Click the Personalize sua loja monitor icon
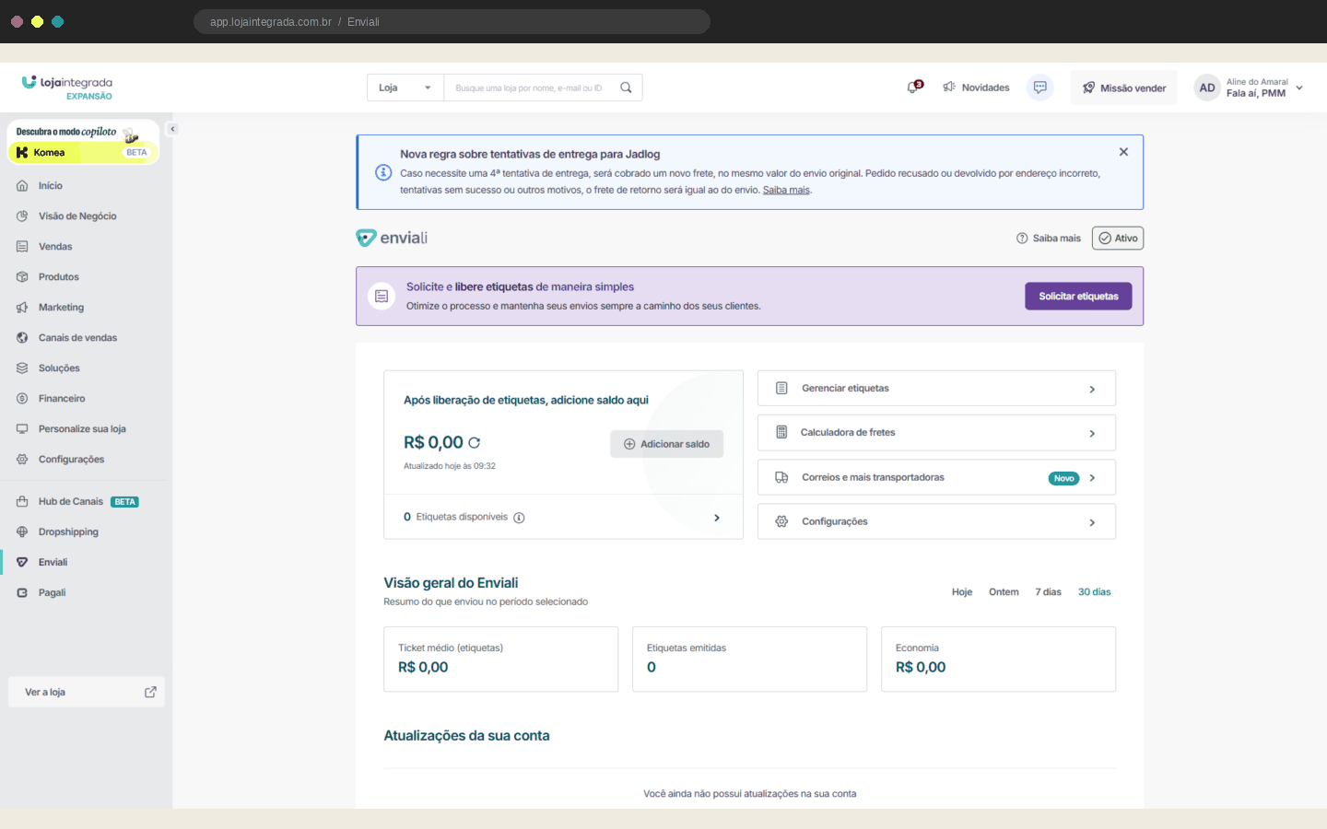The image size is (1327, 829). tap(22, 429)
